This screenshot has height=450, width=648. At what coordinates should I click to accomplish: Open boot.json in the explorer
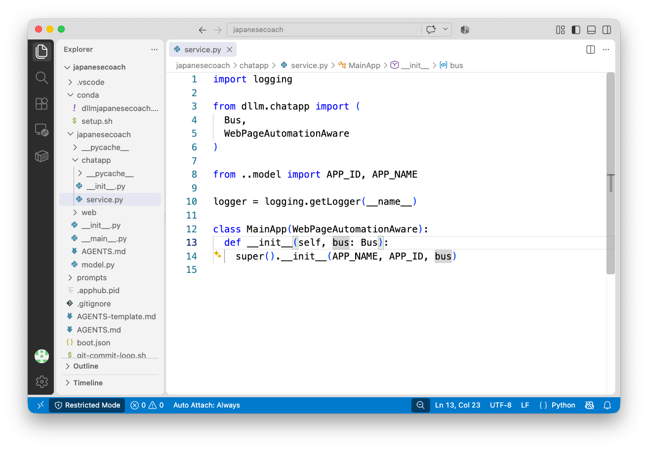(93, 342)
